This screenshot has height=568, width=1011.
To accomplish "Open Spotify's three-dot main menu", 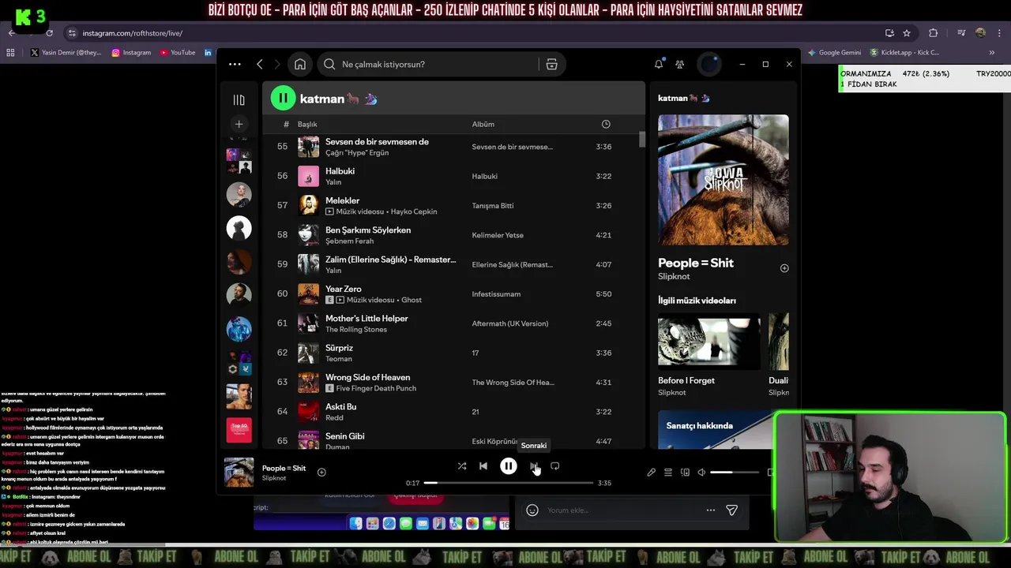I will (235, 64).
